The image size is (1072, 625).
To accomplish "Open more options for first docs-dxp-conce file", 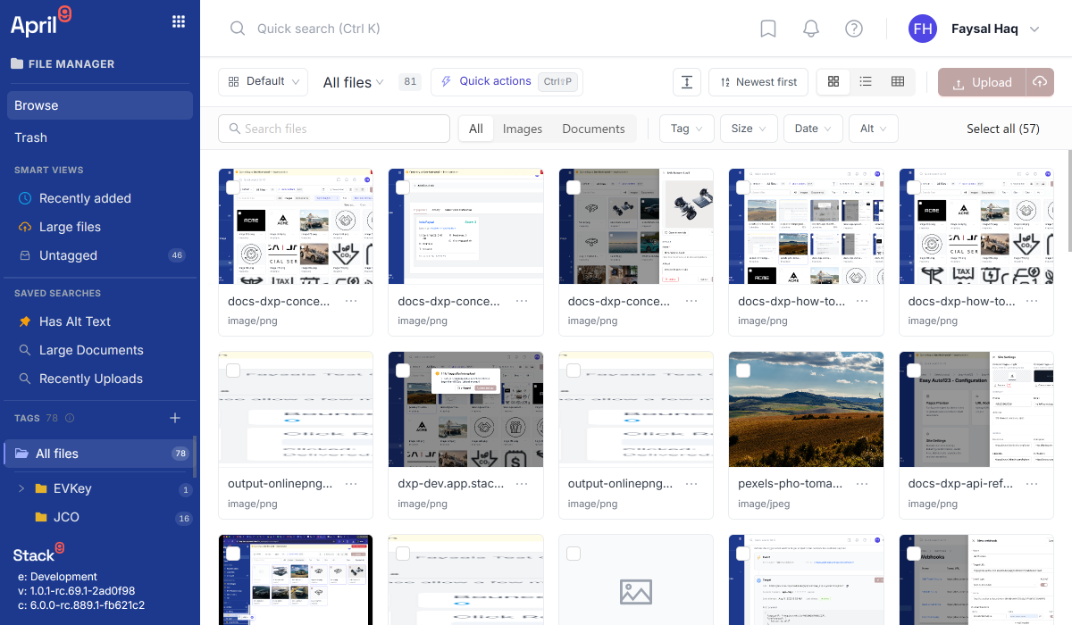I will (x=351, y=302).
